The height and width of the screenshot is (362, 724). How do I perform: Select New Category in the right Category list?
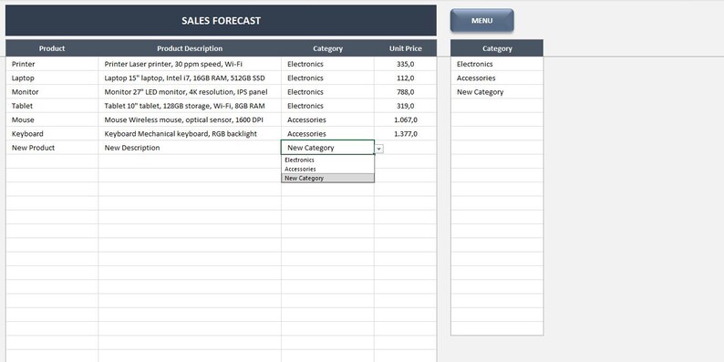point(497,92)
